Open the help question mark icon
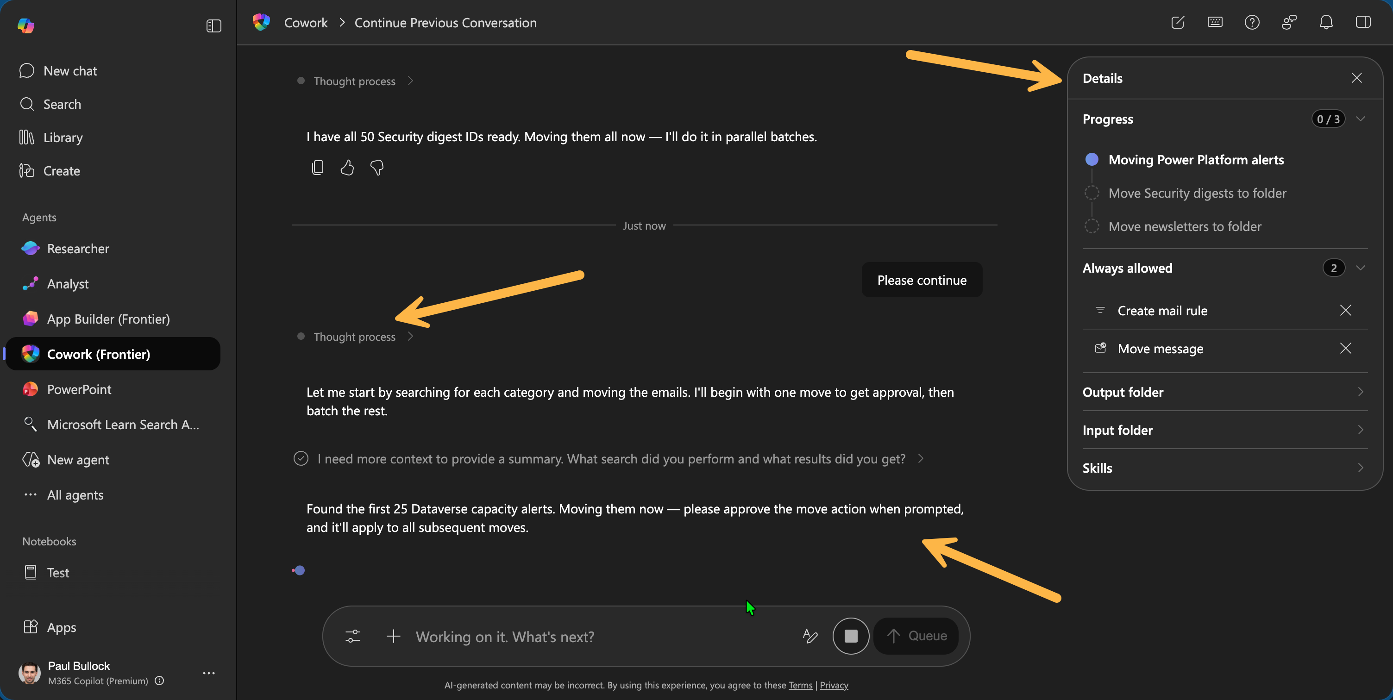 [1252, 22]
